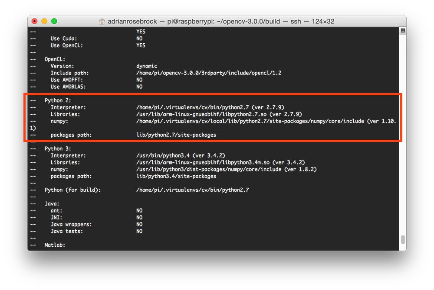Click the libpython2.7.so libraries path

[x=219, y=114]
